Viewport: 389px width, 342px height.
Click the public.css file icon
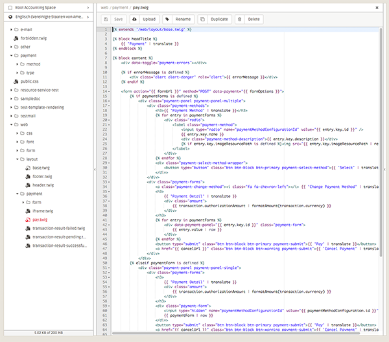coord(15,81)
